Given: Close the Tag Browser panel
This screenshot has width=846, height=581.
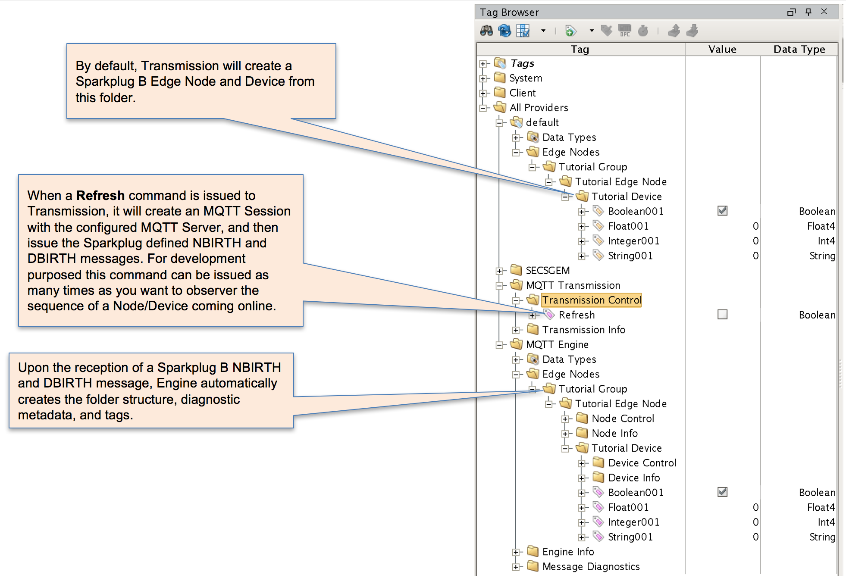Looking at the screenshot, I should point(824,12).
